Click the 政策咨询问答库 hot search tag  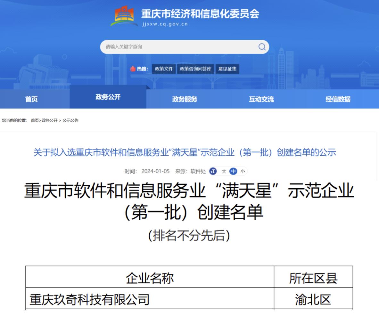pyautogui.click(x=195, y=69)
